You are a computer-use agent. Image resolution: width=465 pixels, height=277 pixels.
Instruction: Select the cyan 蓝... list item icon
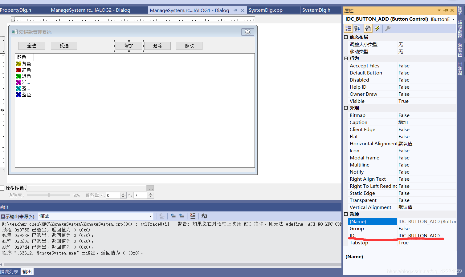[x=18, y=88]
